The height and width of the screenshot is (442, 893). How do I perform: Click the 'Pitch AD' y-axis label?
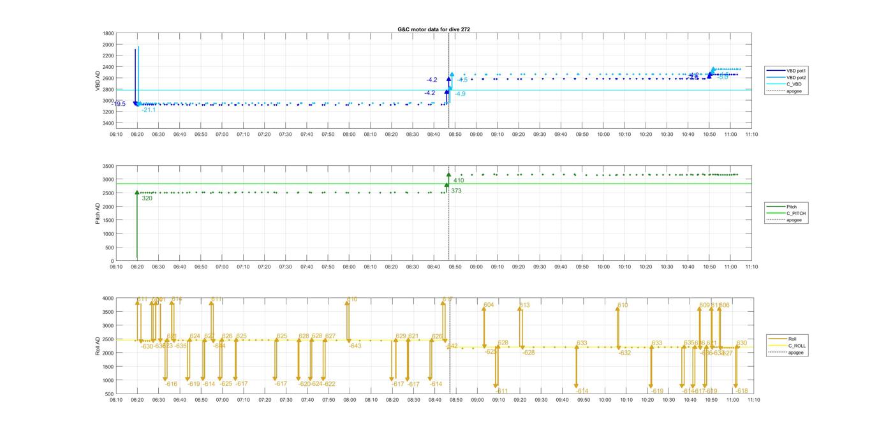98,213
